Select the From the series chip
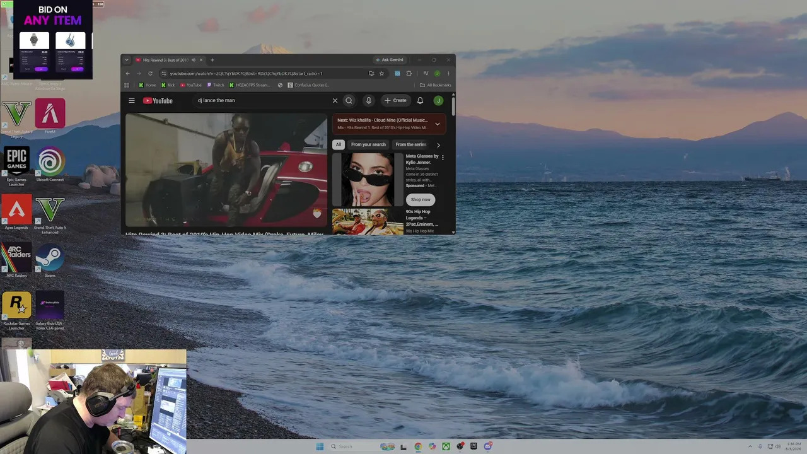 tap(410, 144)
